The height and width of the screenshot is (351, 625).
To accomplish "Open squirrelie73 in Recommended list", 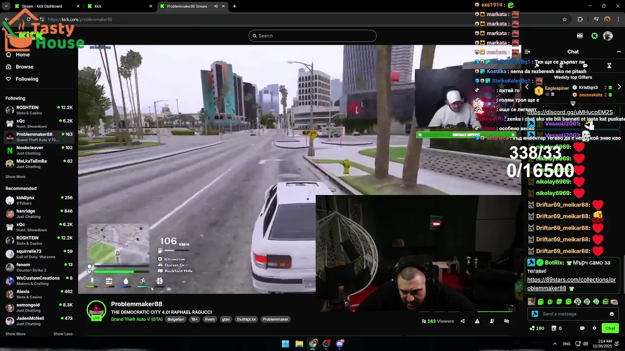I will (39, 254).
